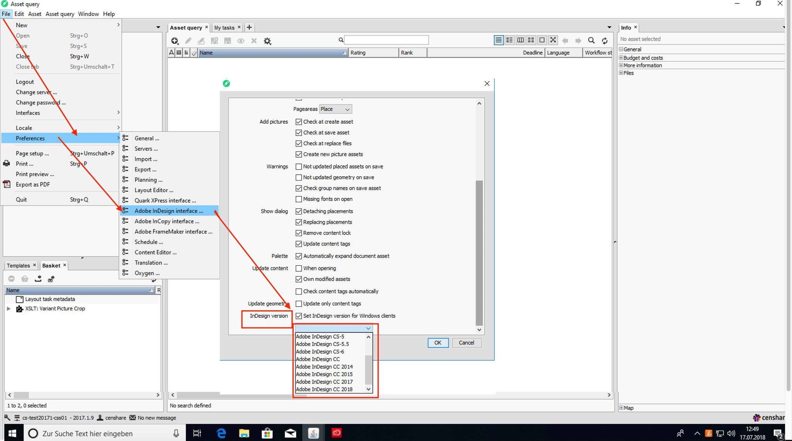Click the refresh query icon
This screenshot has width=792, height=441.
tap(604, 41)
